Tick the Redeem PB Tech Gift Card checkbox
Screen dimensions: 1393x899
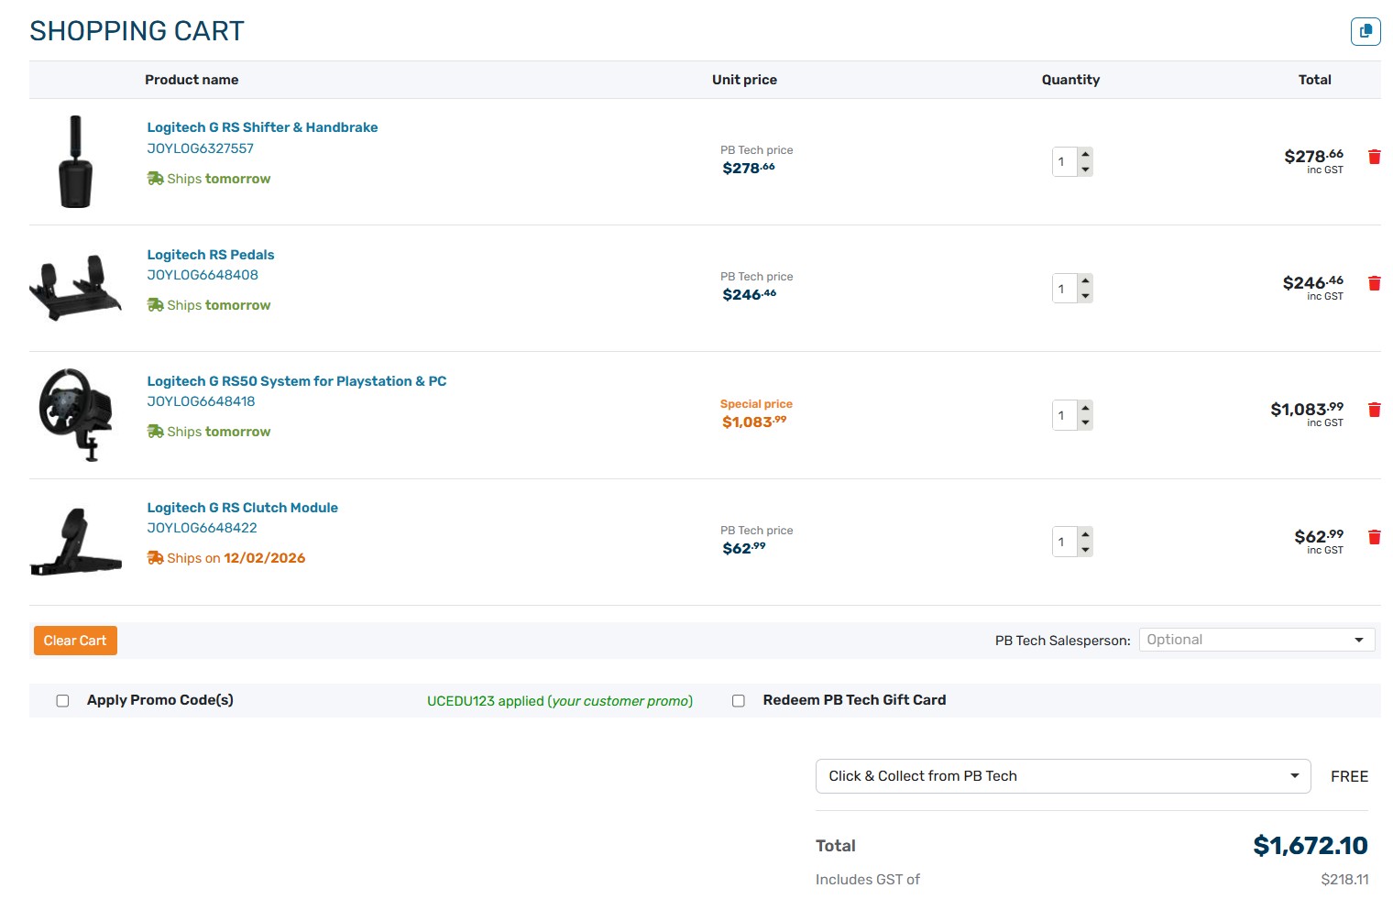click(739, 701)
